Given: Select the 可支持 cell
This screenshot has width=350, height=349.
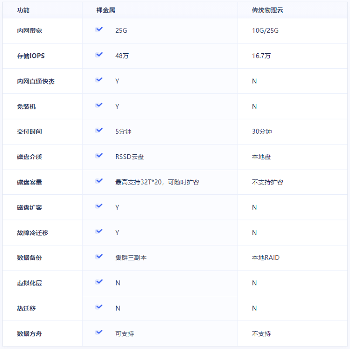Looking at the screenshot, I should tap(125, 334).
